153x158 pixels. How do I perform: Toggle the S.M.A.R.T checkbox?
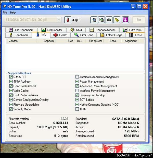(x=11, y=77)
